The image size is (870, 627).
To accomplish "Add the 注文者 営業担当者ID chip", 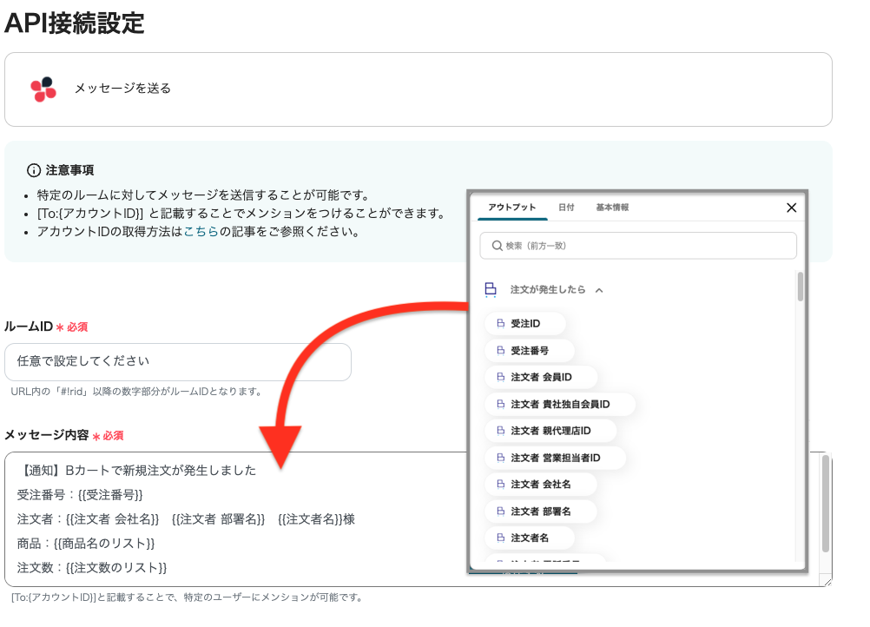I will click(556, 458).
